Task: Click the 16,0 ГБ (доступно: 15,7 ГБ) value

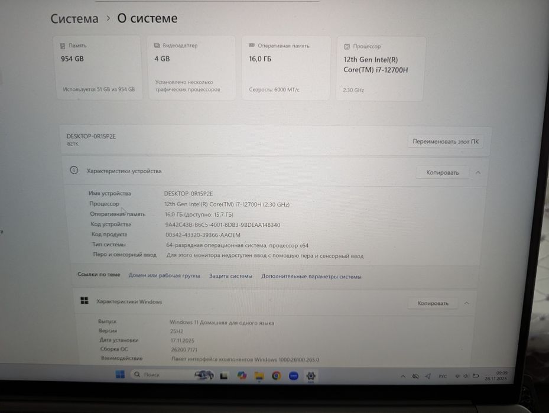Action: (199, 214)
